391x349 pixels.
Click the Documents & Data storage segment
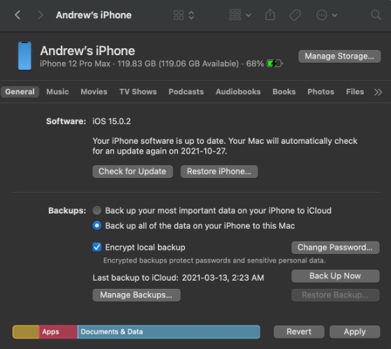pyautogui.click(x=168, y=332)
